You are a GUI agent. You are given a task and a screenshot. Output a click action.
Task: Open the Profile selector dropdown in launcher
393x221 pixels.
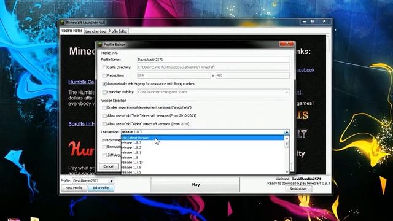point(111,180)
